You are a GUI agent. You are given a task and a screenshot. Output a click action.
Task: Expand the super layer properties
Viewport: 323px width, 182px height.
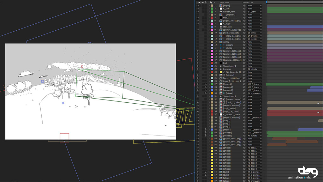(x=209, y=6)
